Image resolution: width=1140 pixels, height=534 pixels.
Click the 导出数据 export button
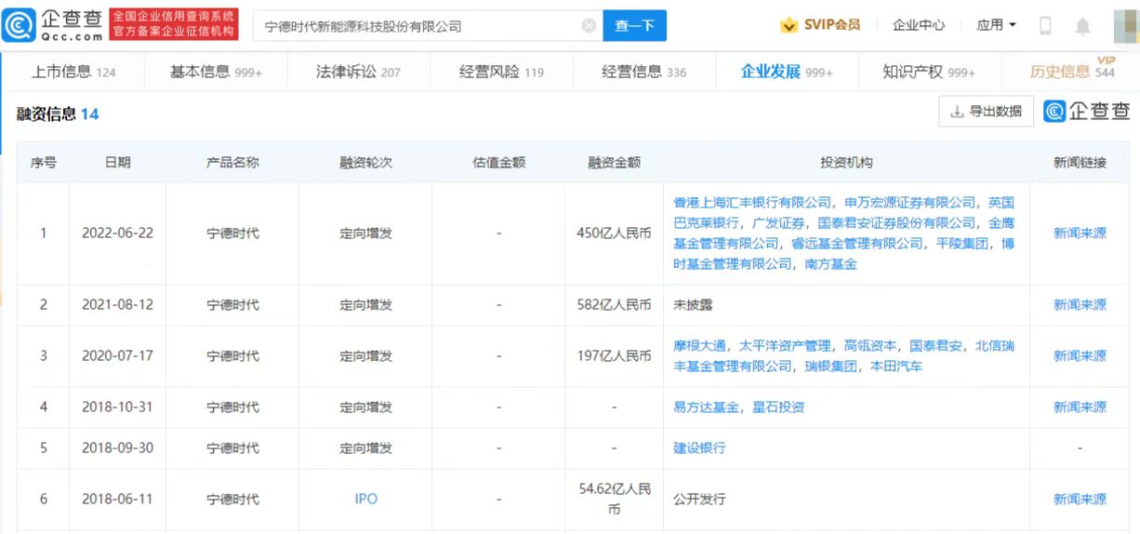[987, 112]
